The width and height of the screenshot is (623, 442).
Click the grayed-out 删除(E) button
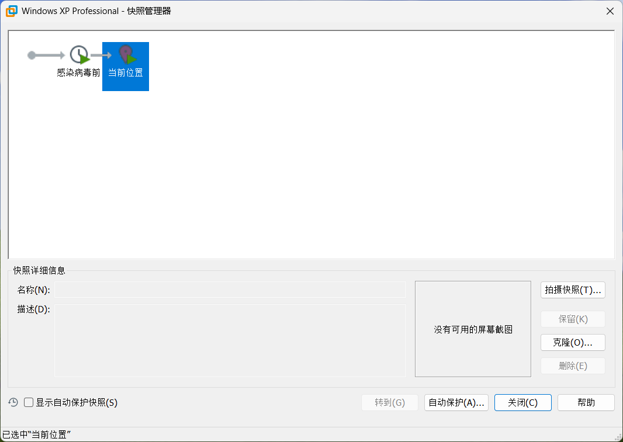point(573,366)
